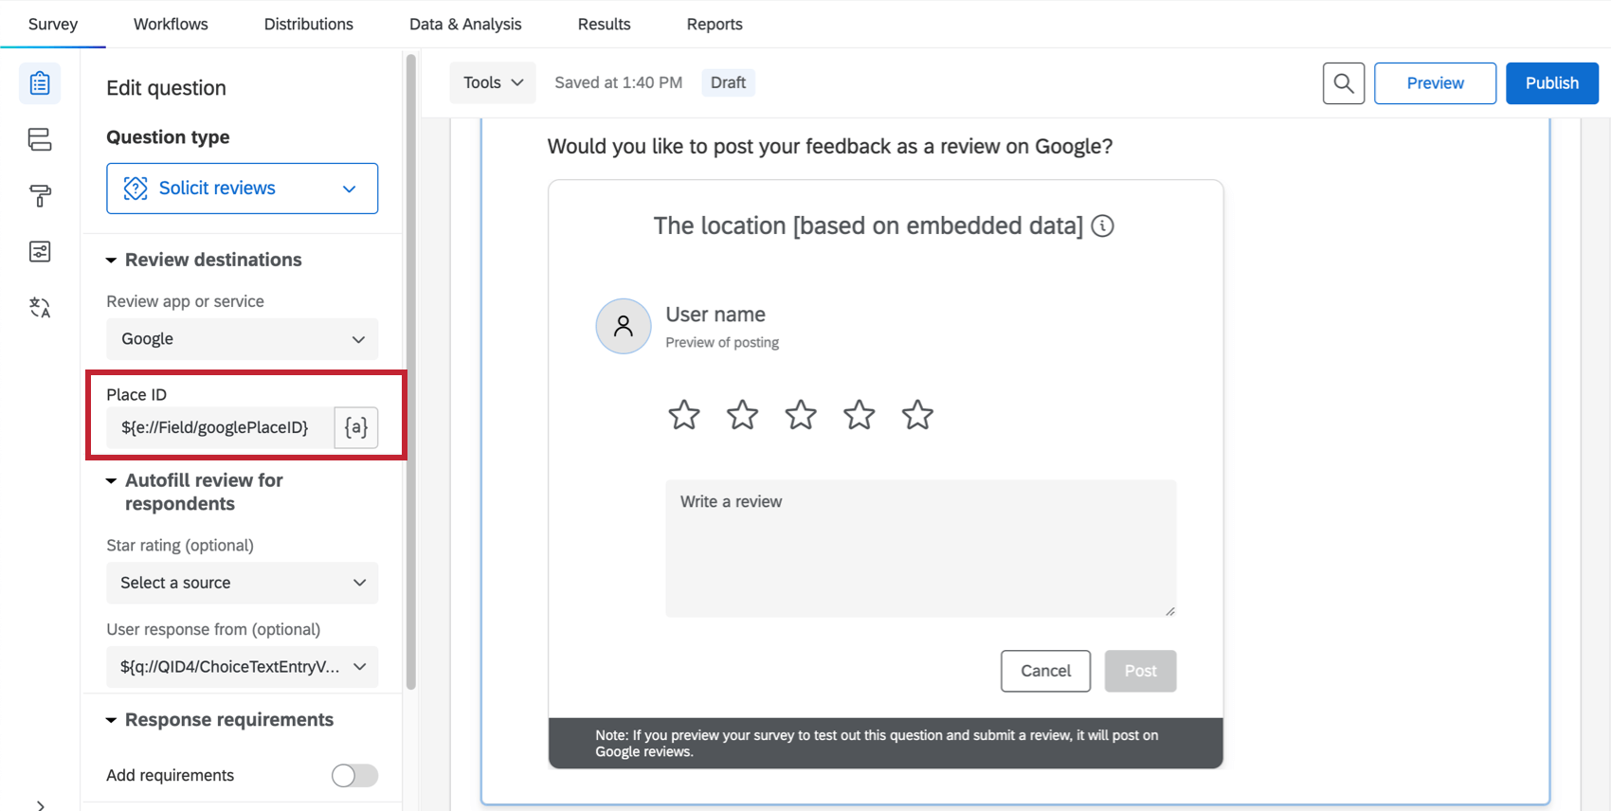1611x811 pixels.
Task: Click the 'Edit question' heading
Action: click(166, 88)
